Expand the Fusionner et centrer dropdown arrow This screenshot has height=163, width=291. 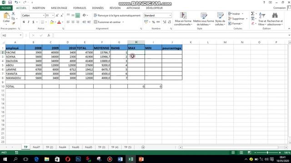point(123,22)
